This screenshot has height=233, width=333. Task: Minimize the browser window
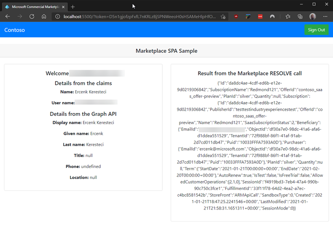pyautogui.click(x=301, y=4)
